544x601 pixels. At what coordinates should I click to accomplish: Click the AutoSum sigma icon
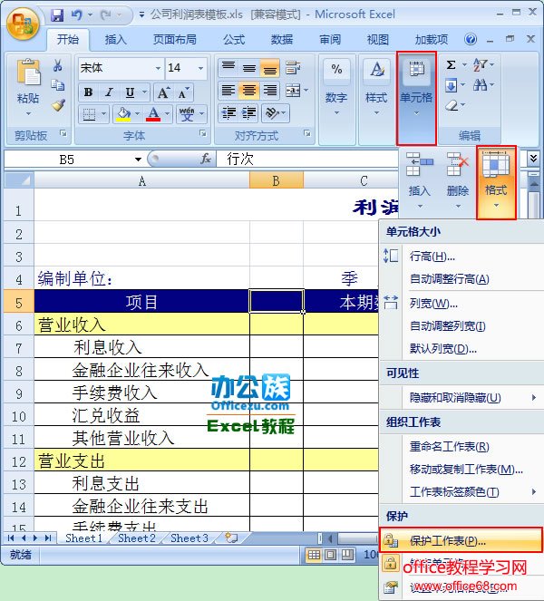(x=452, y=64)
